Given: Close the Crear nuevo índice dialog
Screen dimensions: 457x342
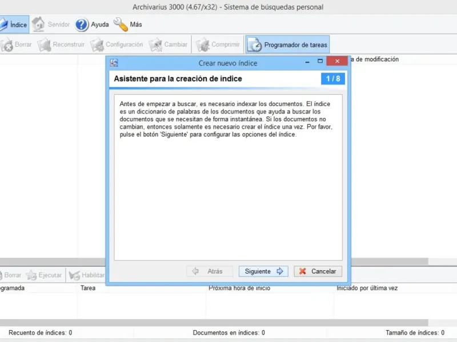Looking at the screenshot, I should 337,61.
